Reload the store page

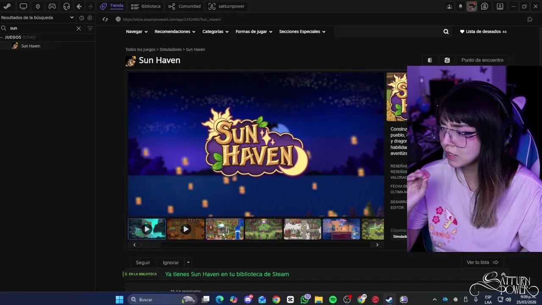pos(105,19)
